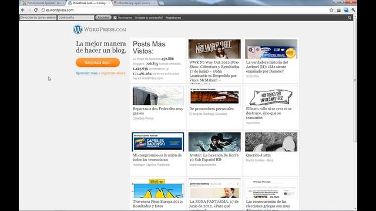Switch to the Moodle.org tab
The height and width of the screenshot is (211, 376).
coord(135,3)
